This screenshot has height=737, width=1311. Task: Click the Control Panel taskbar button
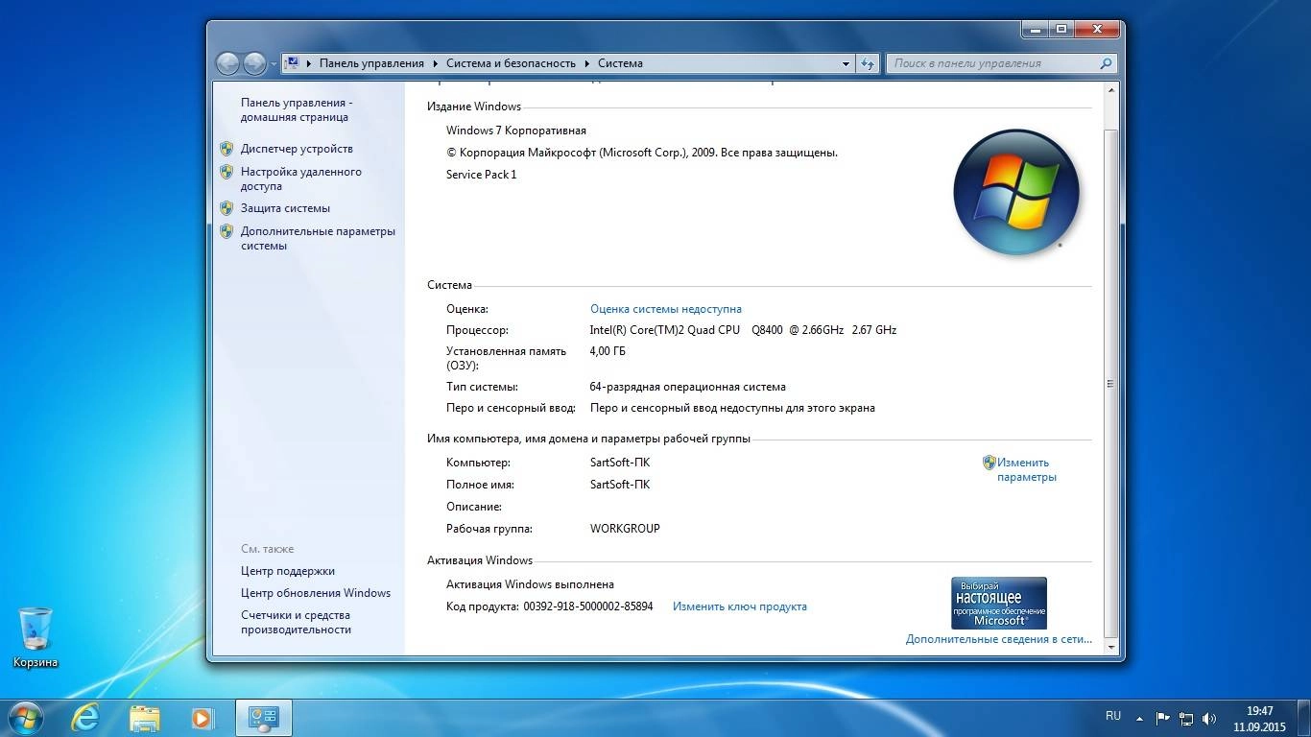point(263,717)
